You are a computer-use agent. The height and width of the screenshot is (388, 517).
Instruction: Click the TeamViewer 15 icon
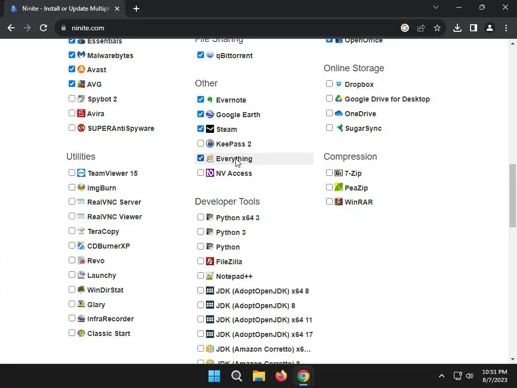point(81,173)
